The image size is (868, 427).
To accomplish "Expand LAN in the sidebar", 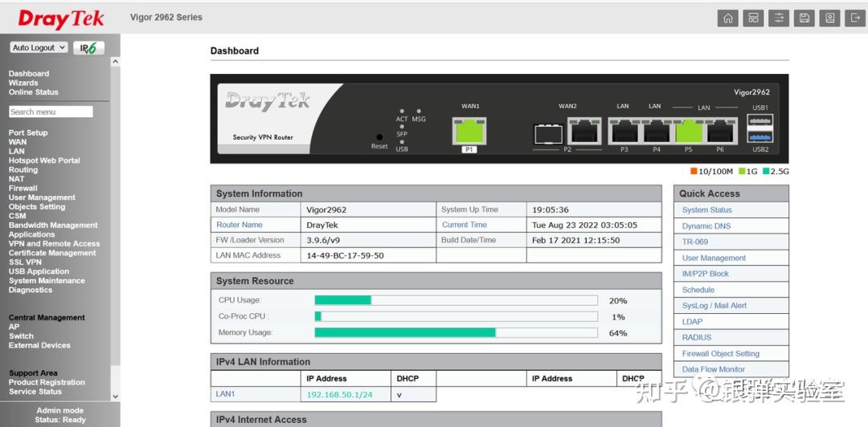I will click(x=17, y=151).
